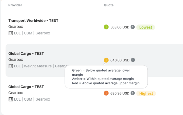Select the Highest badge
The height and width of the screenshot is (115, 183).
coord(146,93)
